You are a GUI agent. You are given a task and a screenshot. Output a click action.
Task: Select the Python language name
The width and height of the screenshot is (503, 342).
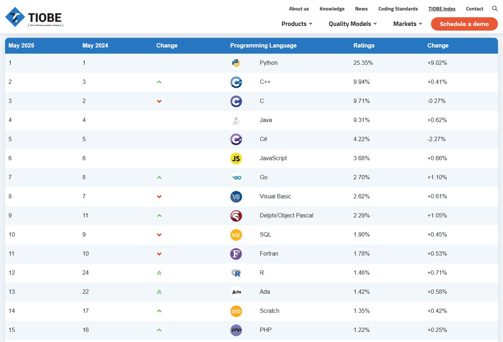(x=268, y=63)
